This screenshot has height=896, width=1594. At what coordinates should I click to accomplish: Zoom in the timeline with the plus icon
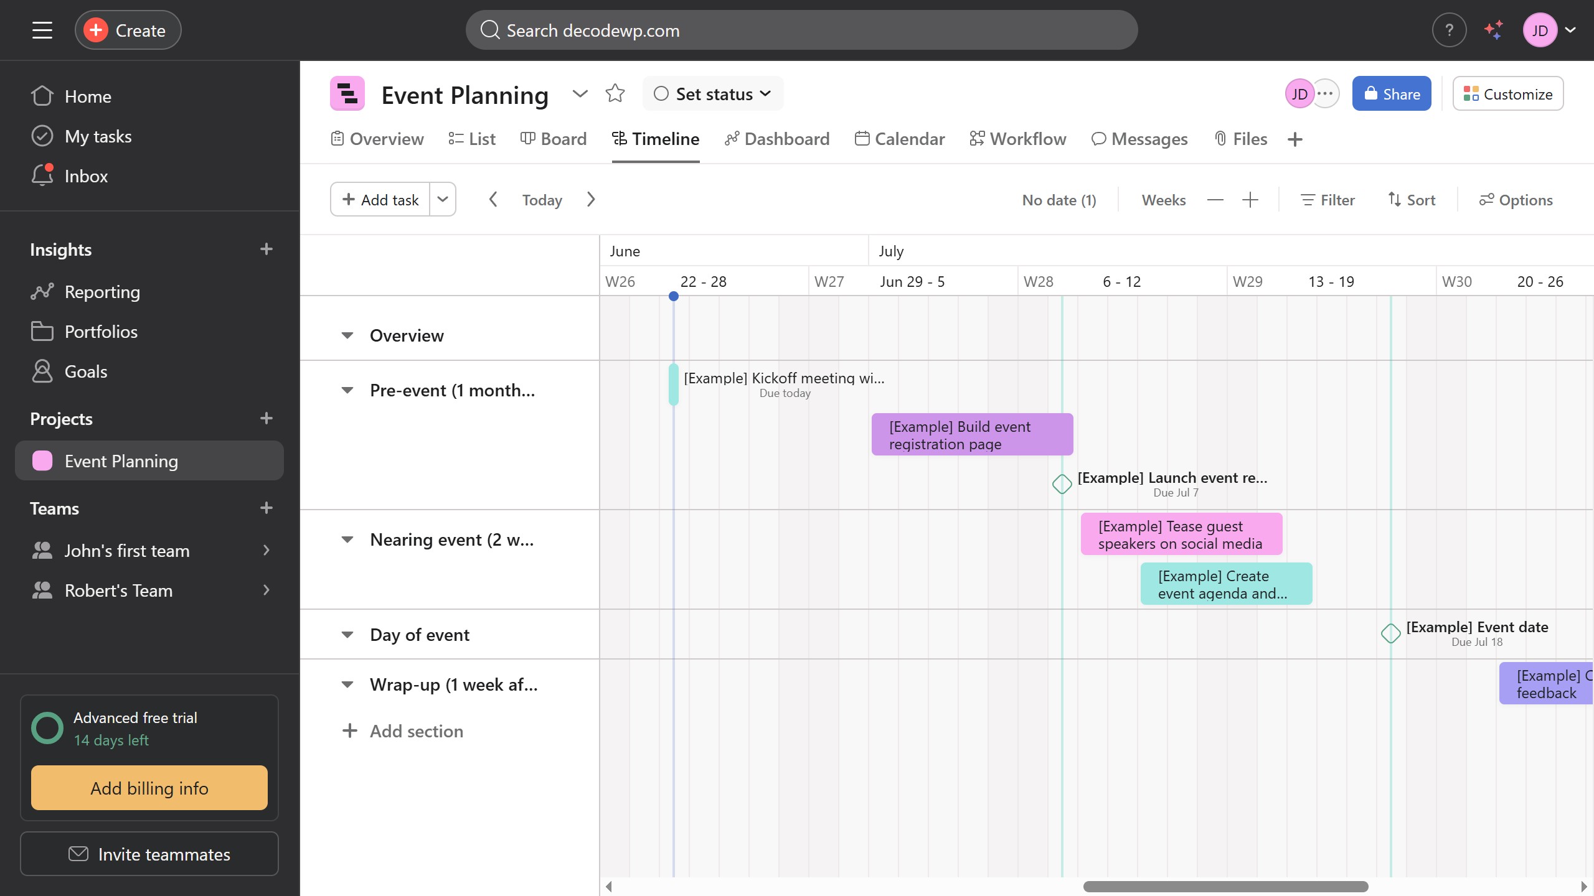coord(1250,200)
